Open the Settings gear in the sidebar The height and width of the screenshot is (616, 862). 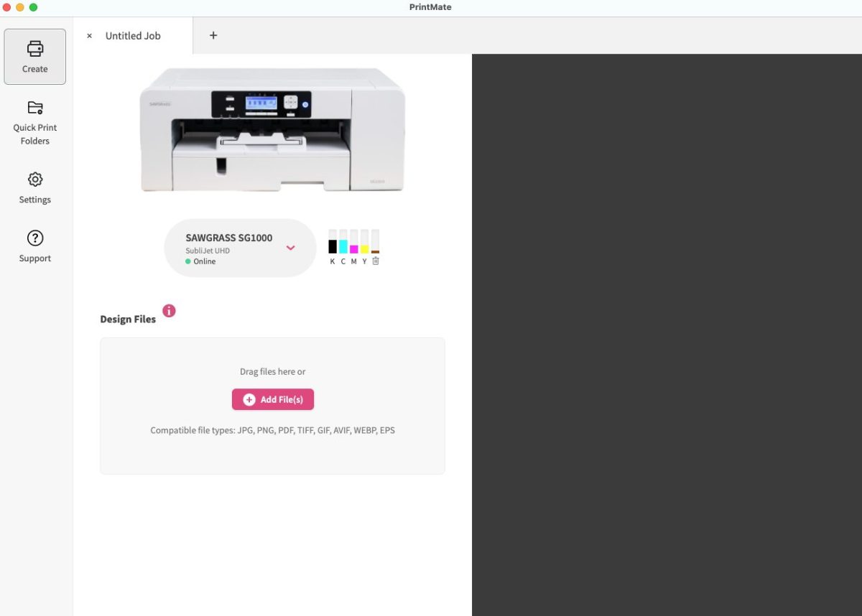coord(35,188)
